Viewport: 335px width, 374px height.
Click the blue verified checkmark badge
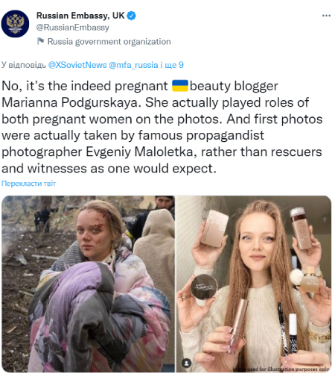[131, 16]
